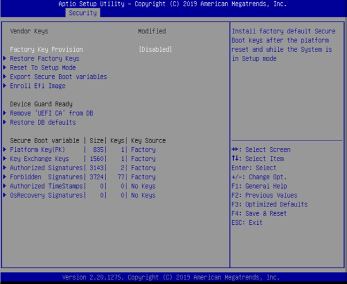Open Forbidden Signatures variable

click(46, 177)
